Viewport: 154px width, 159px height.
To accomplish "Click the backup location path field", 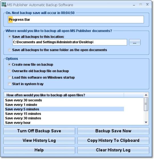I will (x=70, y=42).
